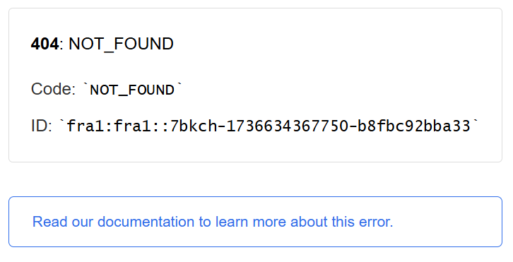Click the opening backtick before the ID value
Image resolution: width=513 pixels, height=262 pixels.
62,121
